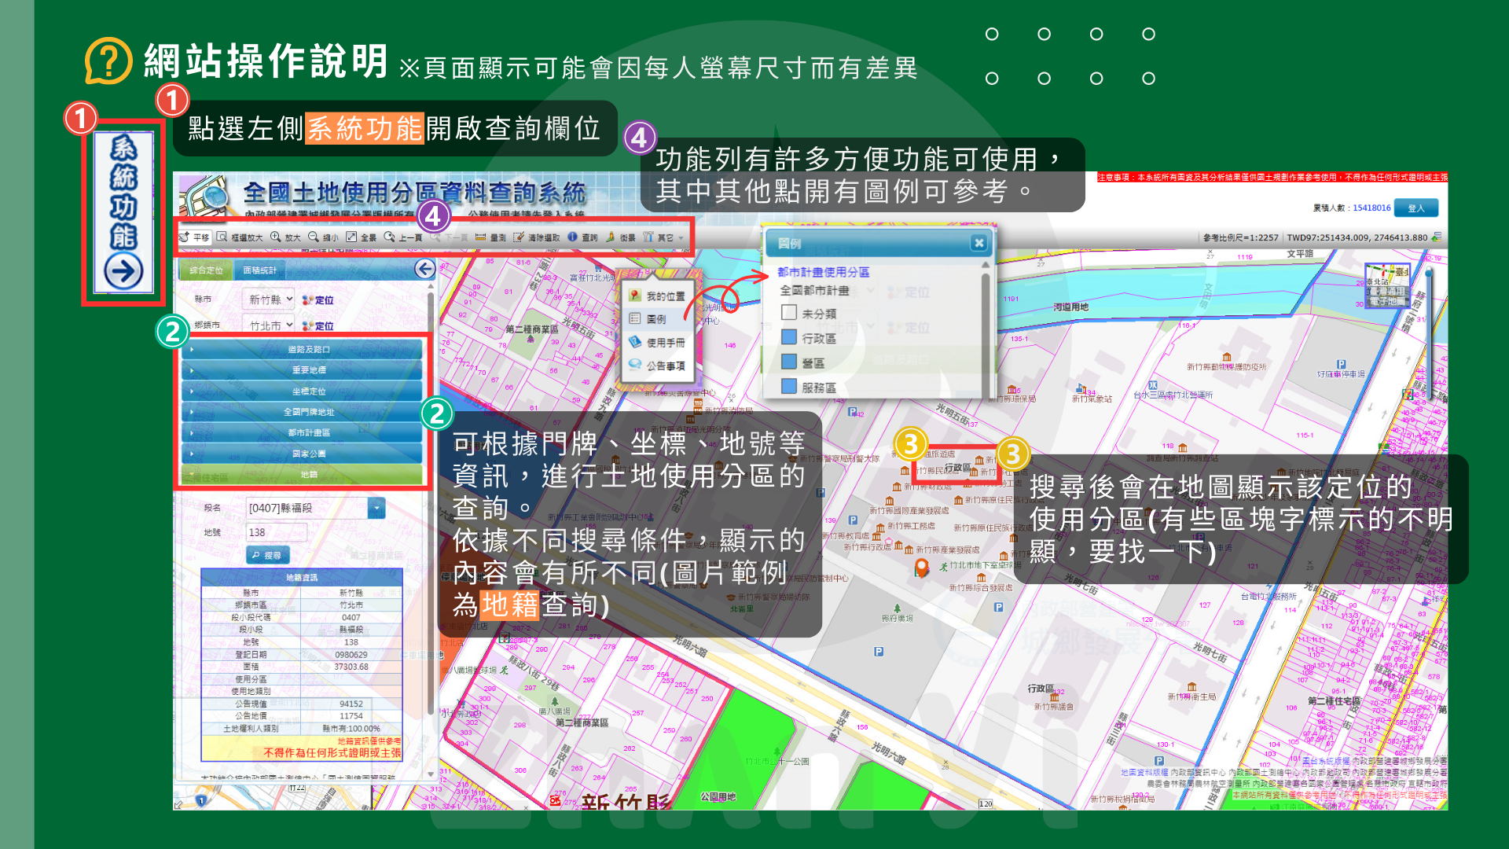Image resolution: width=1509 pixels, height=849 pixels.
Task: Click 定位 next to 鄉鎮市
Action: coord(318,325)
